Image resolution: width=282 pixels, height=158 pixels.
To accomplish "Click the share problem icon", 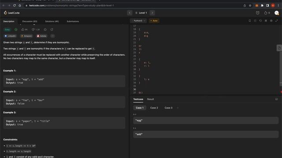I will (x=52, y=29).
